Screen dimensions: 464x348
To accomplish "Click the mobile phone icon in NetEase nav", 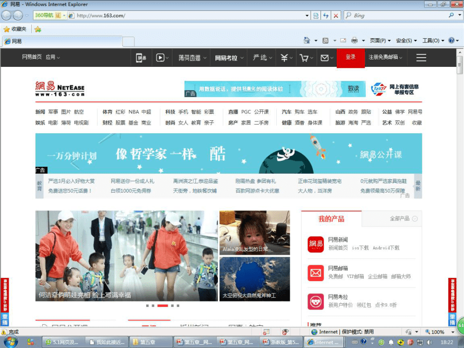I will pos(141,58).
